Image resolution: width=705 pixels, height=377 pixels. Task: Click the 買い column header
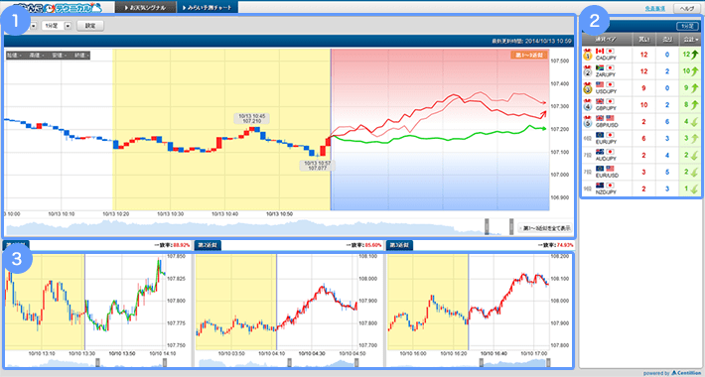click(643, 40)
